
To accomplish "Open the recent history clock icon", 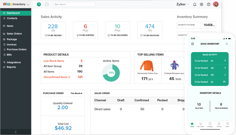I will 47,4.
